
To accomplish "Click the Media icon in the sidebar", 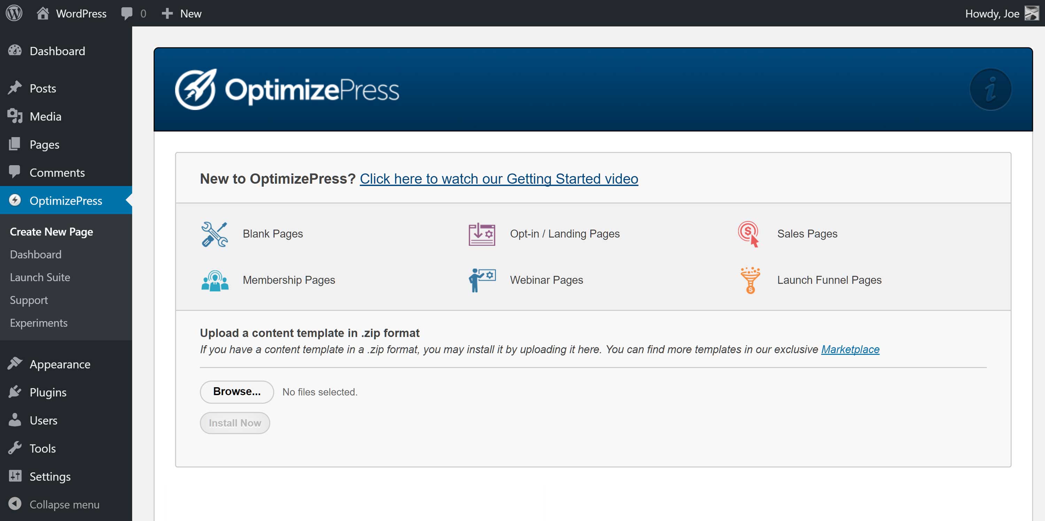I will click(x=15, y=116).
